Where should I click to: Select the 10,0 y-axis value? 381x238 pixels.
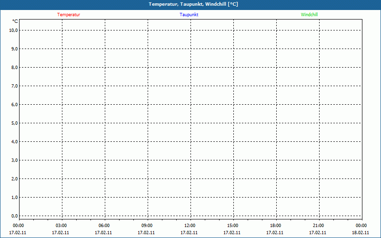click(14, 30)
